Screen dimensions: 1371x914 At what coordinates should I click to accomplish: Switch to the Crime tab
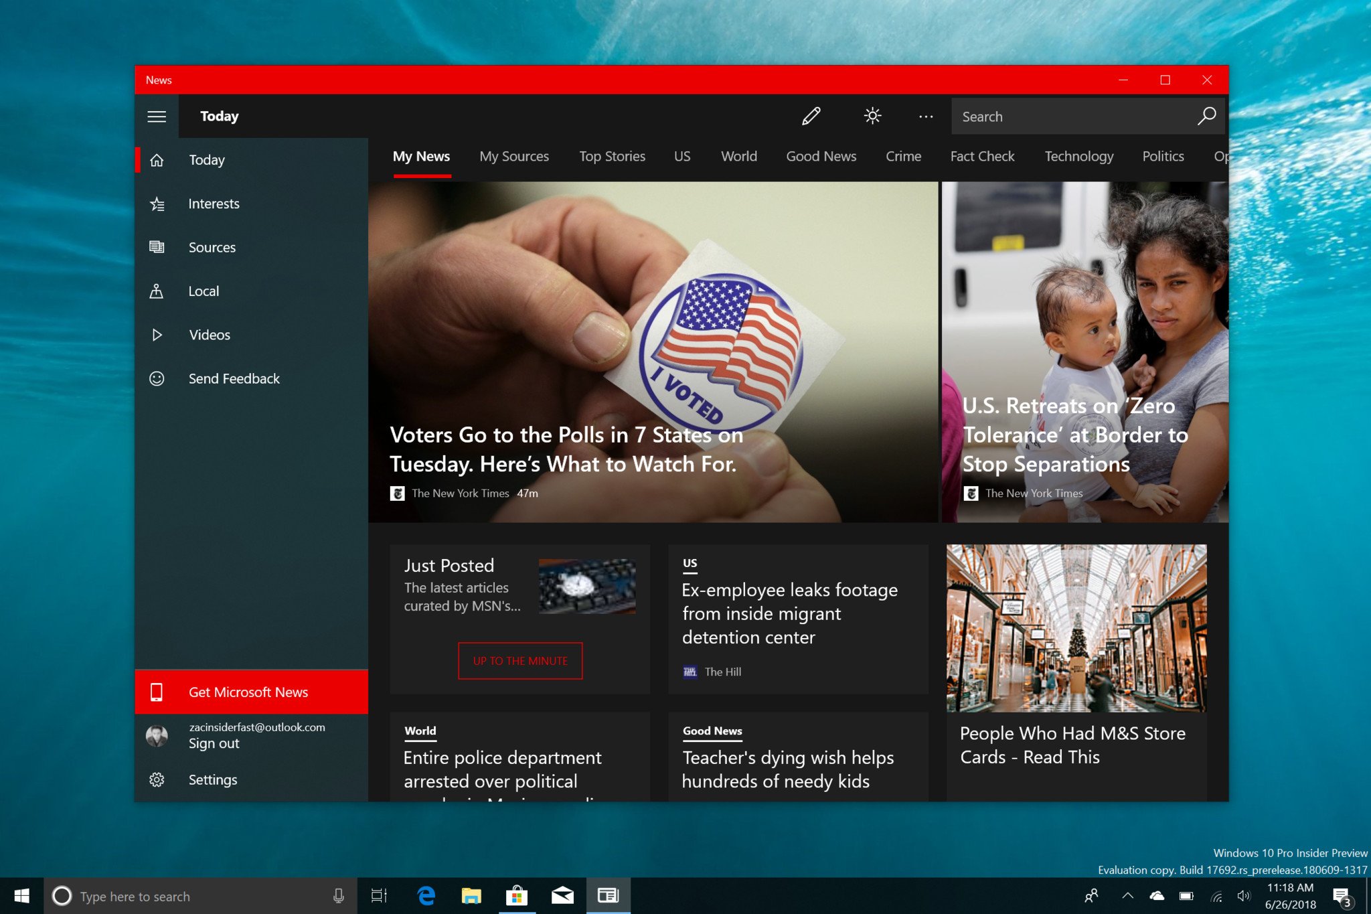click(x=903, y=157)
